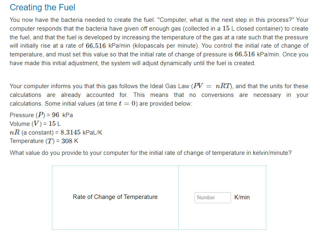
Task: Click the "Rate of Change of Temperature" label
Action: (x=115, y=197)
